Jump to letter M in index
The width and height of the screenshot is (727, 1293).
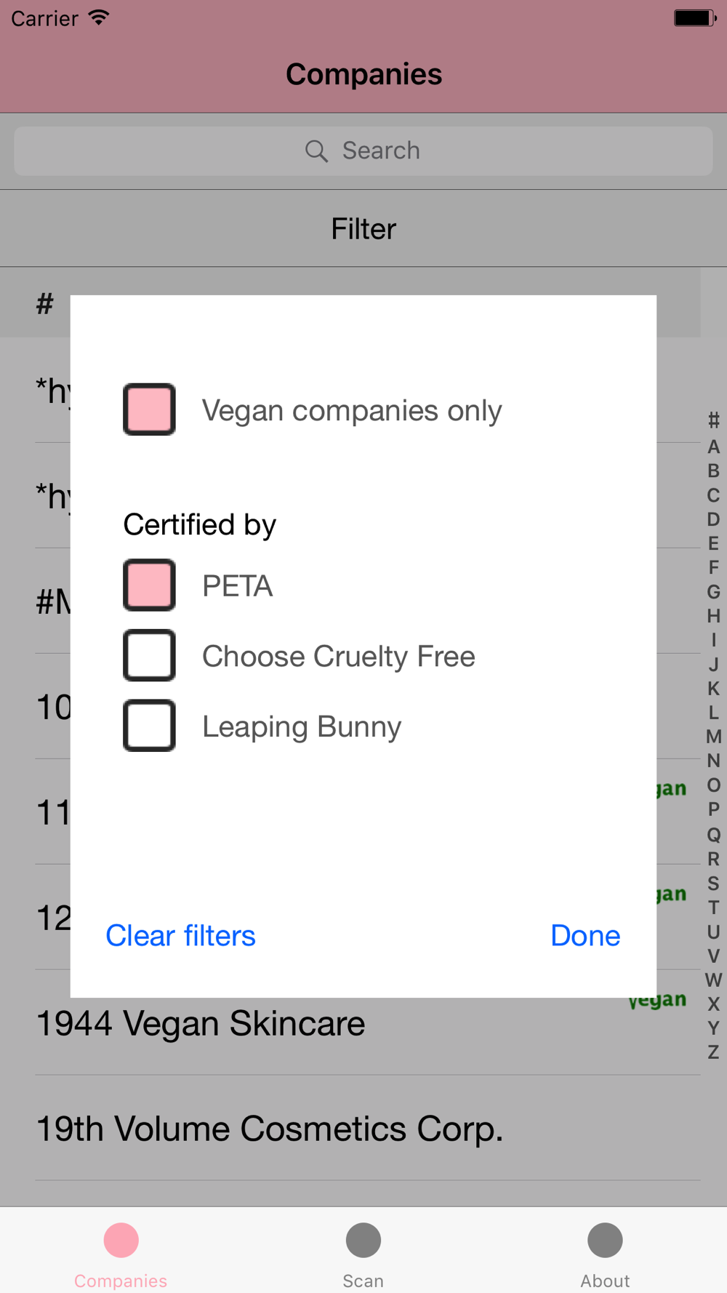coord(713,737)
